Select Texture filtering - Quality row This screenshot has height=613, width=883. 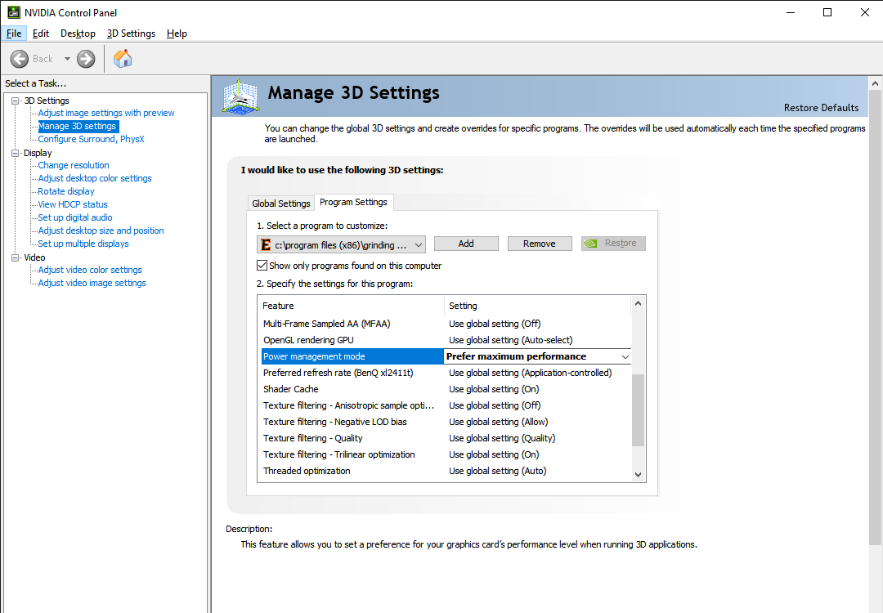[x=446, y=438]
